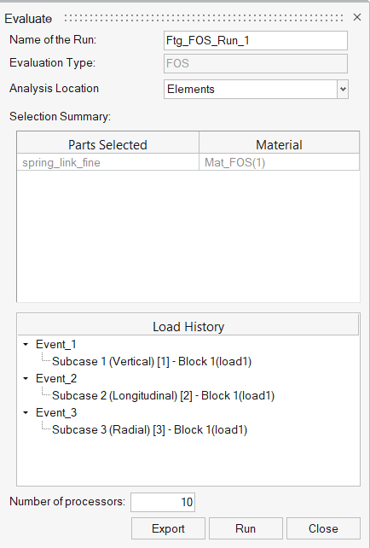Collapse the Event_3 tree node
The width and height of the screenshot is (370, 548).
coord(26,413)
